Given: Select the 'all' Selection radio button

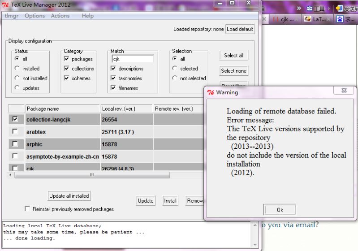Looking at the screenshot, I should click(x=175, y=59).
